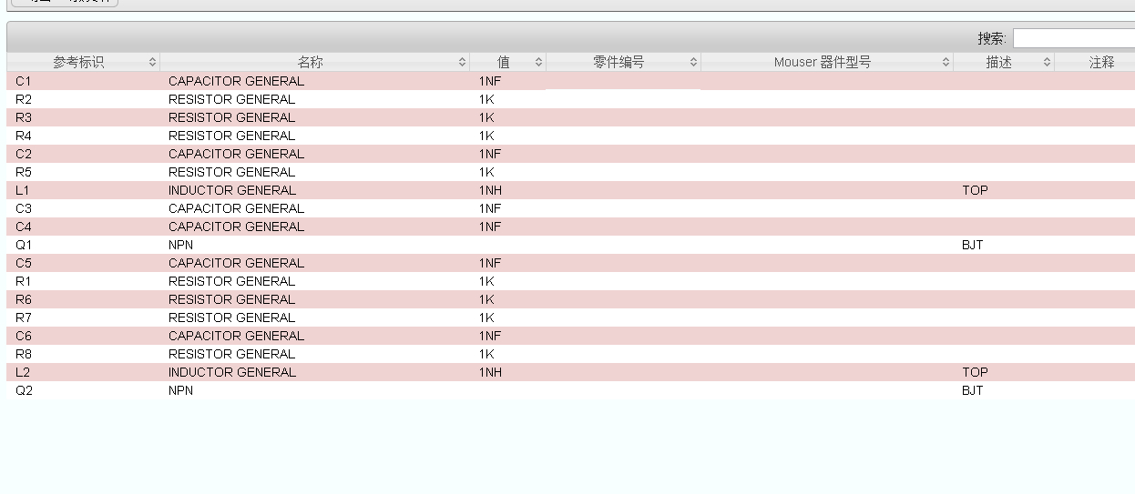Select row R3 reference cell
Screen dimensions: 1135x494
[x=24, y=117]
